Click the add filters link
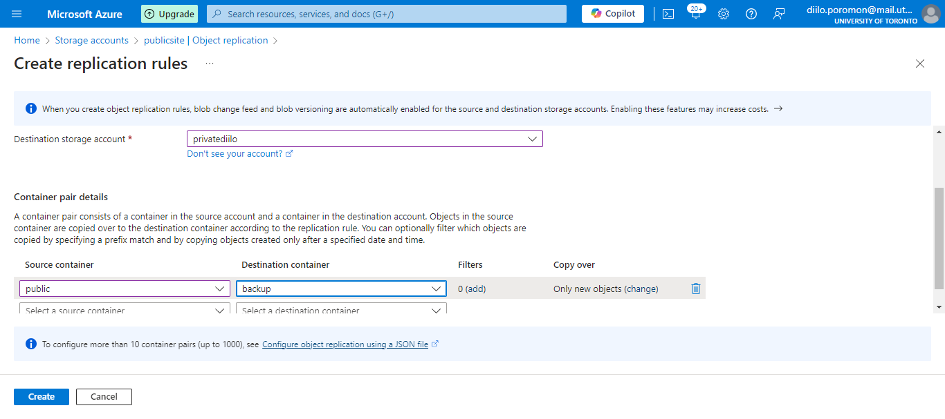 [476, 289]
